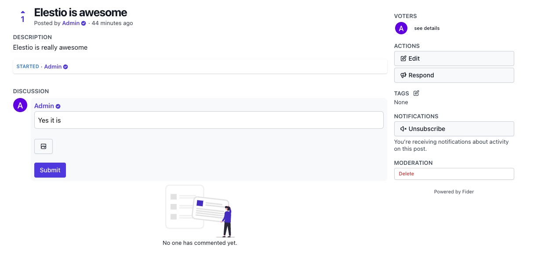The width and height of the screenshot is (552, 269).
Task: Delete this post via Moderation
Action: 406,174
